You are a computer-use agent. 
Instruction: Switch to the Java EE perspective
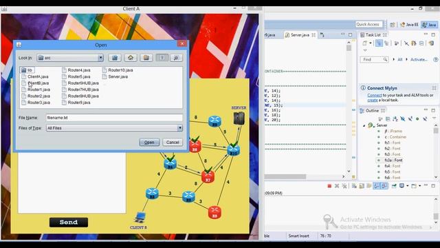point(409,25)
